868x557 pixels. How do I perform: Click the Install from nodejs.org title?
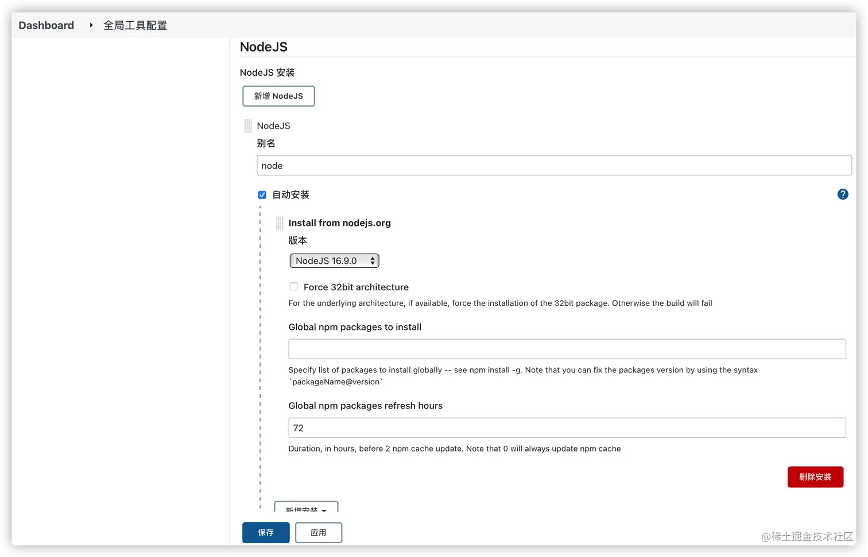(x=339, y=223)
